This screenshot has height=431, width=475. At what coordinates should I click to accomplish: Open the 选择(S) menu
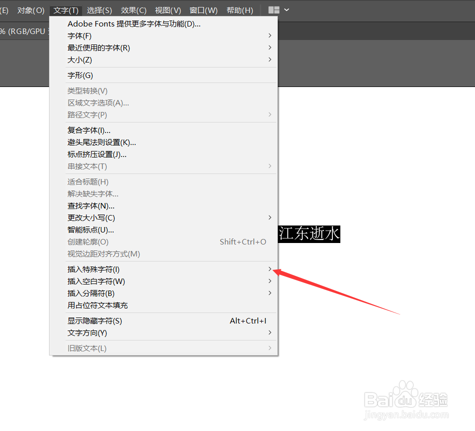pos(100,10)
